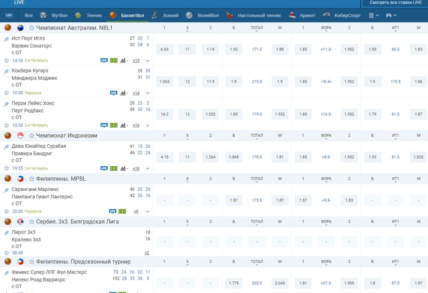Open green live field tracker for Перри Лейкс Хокс
Screen dimensions: 428x293
[x=114, y=125]
